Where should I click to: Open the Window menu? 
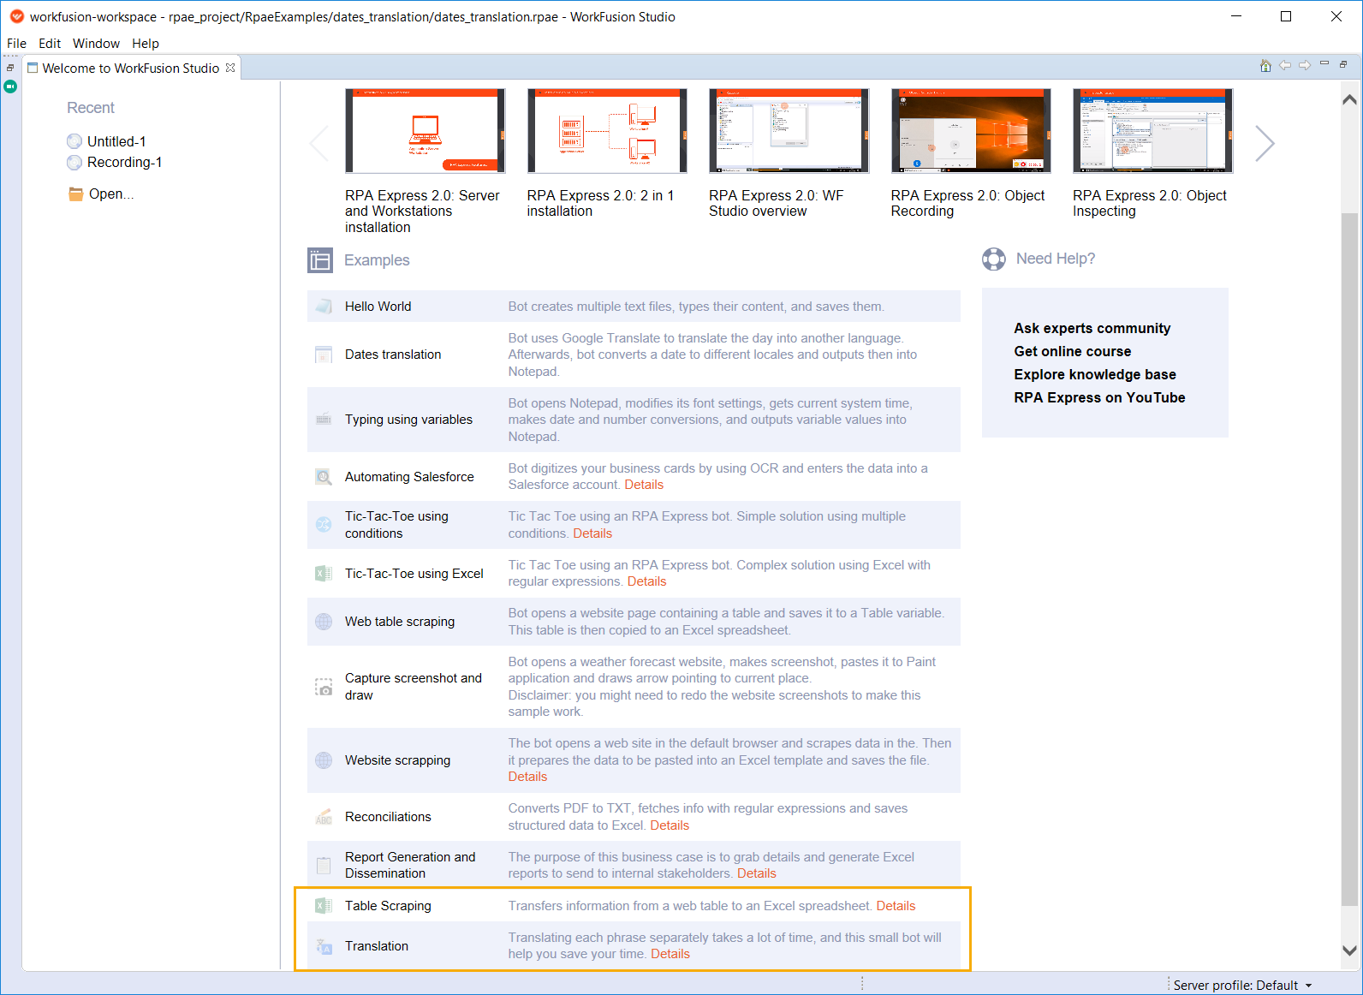[x=96, y=44]
